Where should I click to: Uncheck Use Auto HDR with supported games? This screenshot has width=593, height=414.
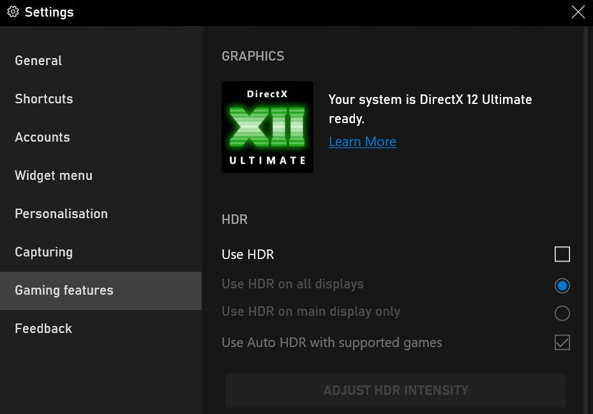(562, 343)
